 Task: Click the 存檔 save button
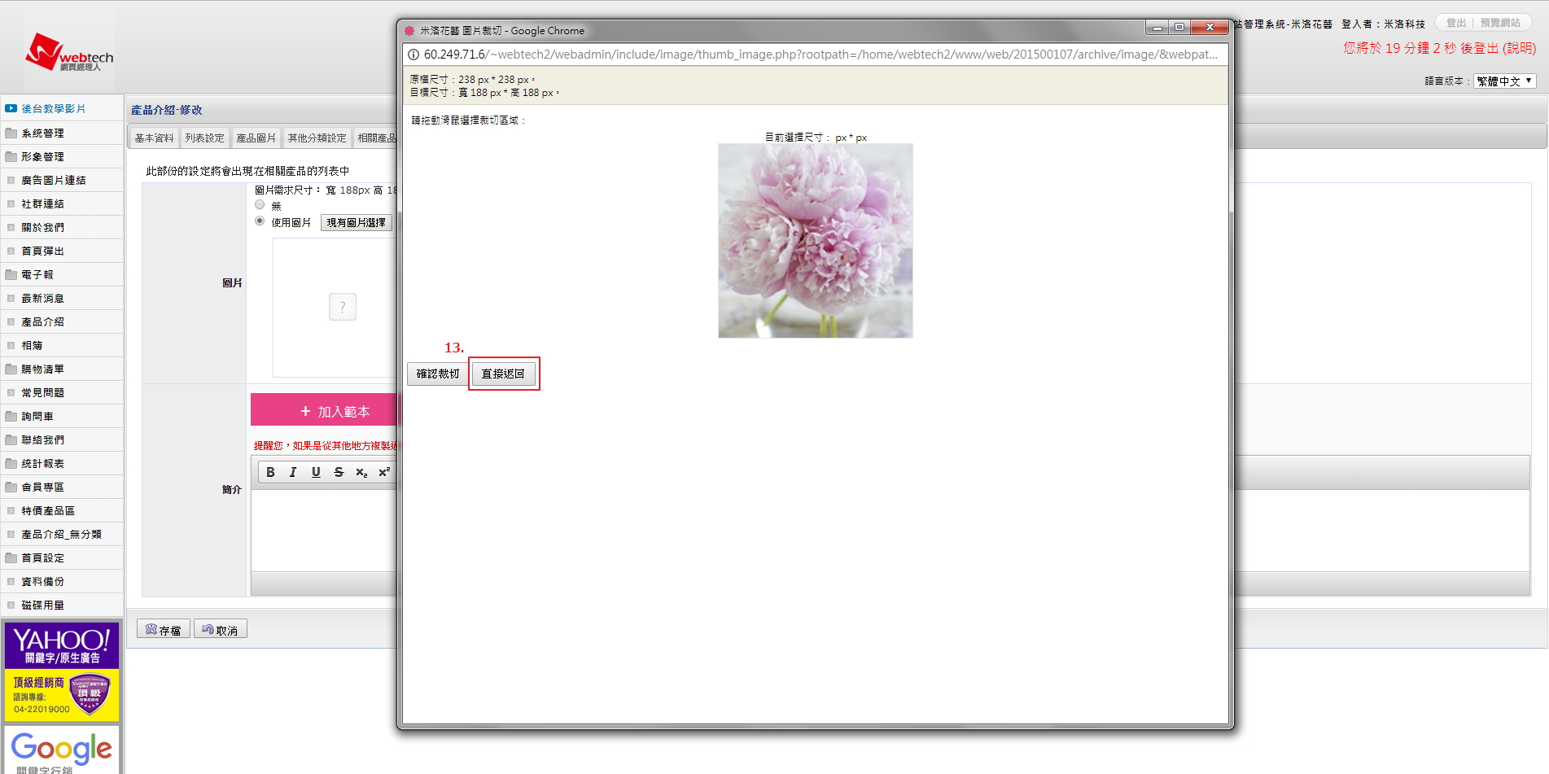164,630
